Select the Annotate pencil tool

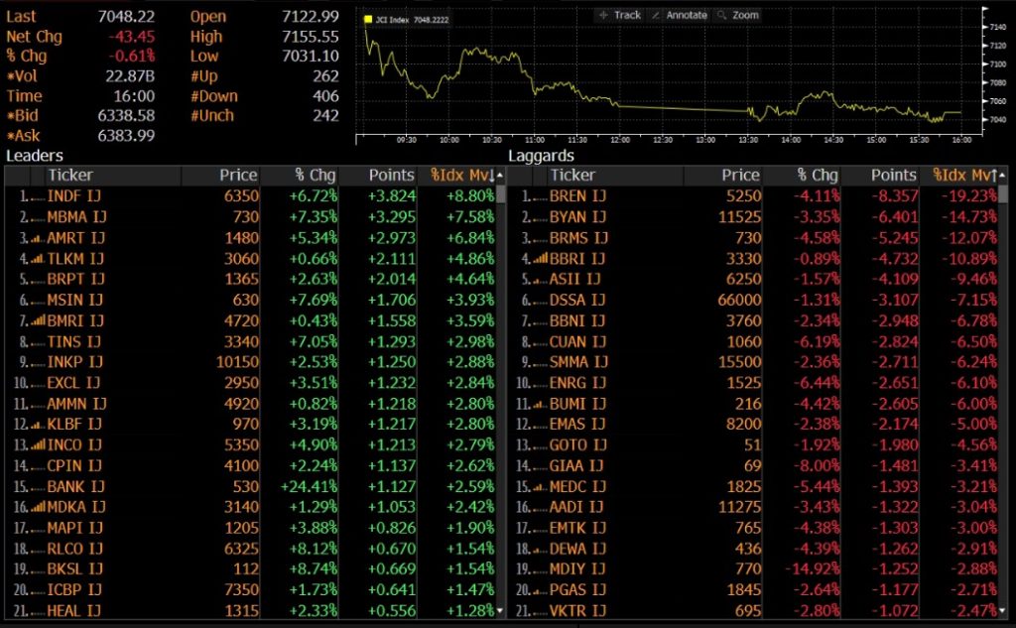pyautogui.click(x=680, y=15)
